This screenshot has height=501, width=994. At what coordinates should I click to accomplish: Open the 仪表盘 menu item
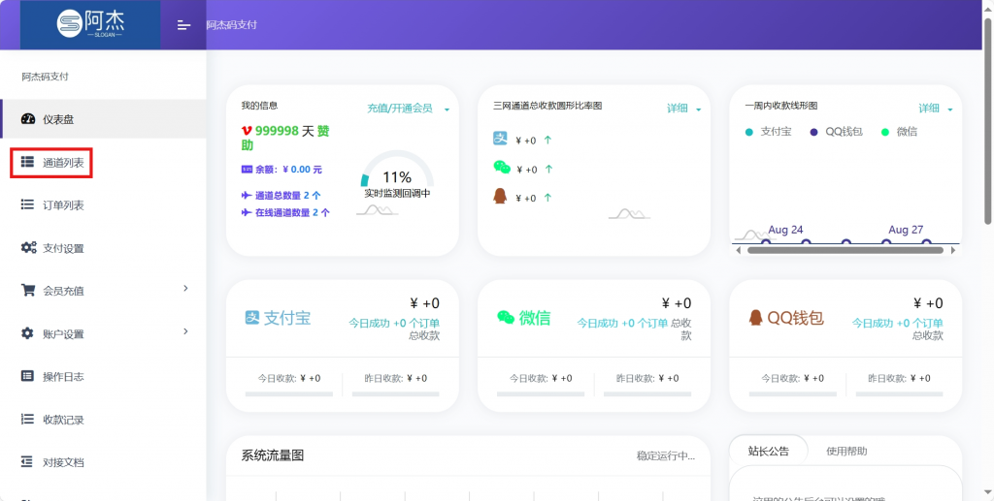pyautogui.click(x=103, y=119)
